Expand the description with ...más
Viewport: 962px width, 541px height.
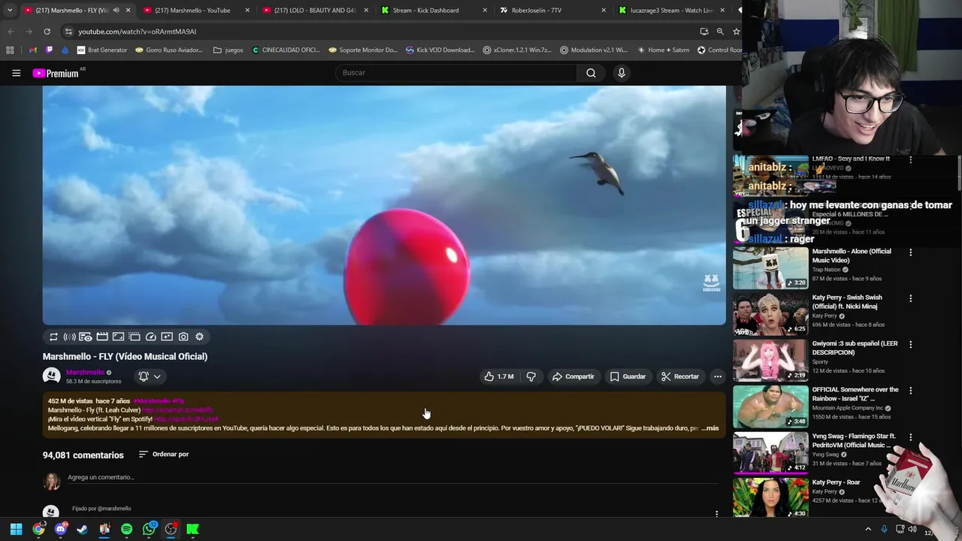point(709,428)
